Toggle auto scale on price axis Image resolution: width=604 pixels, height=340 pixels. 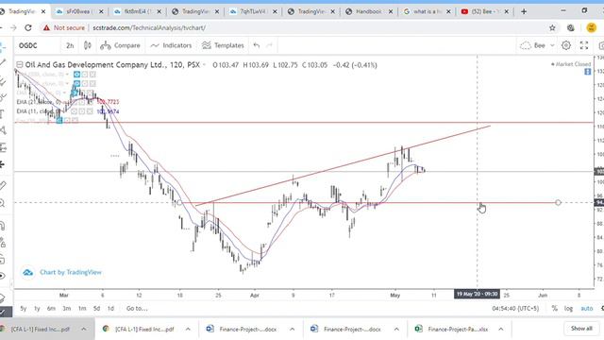(587, 309)
